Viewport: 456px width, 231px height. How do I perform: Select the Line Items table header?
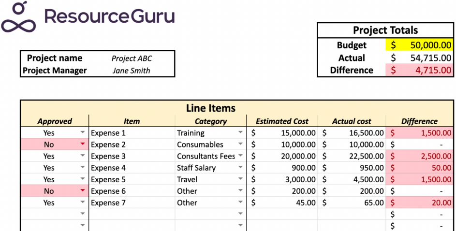(211, 108)
